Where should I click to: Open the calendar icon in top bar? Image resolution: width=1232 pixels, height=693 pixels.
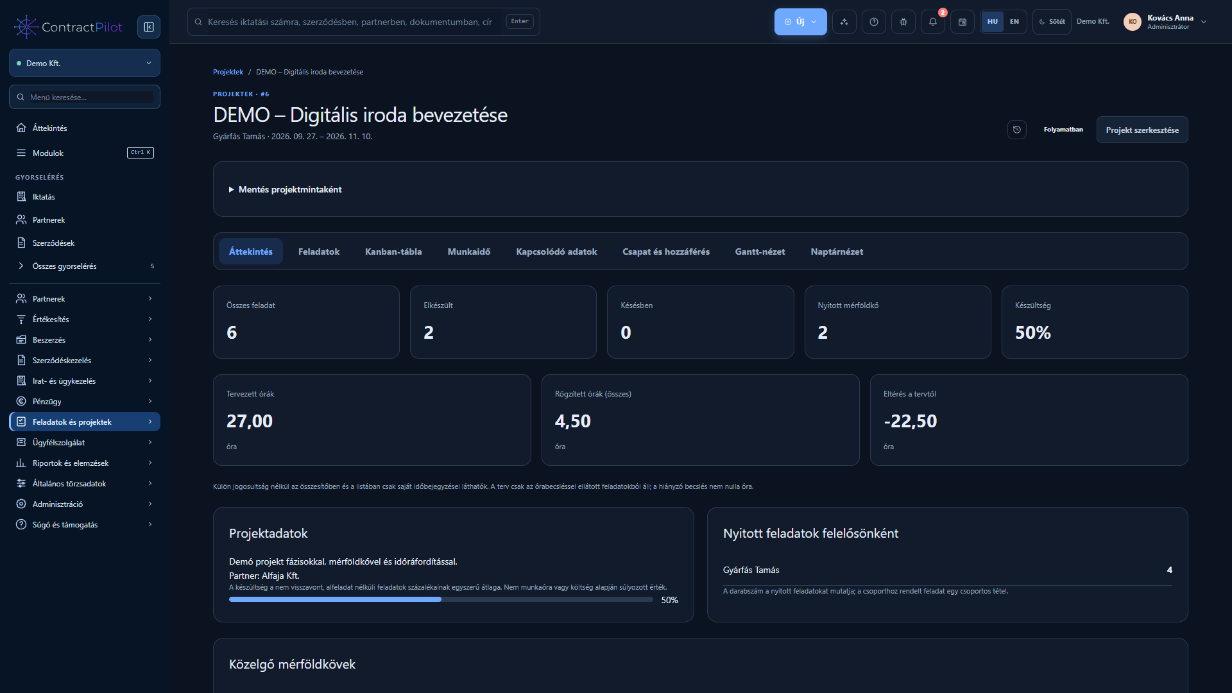click(x=963, y=22)
